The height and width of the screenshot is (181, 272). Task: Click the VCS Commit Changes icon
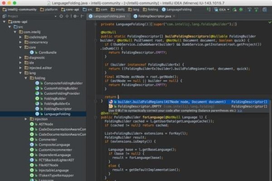pos(256,10)
